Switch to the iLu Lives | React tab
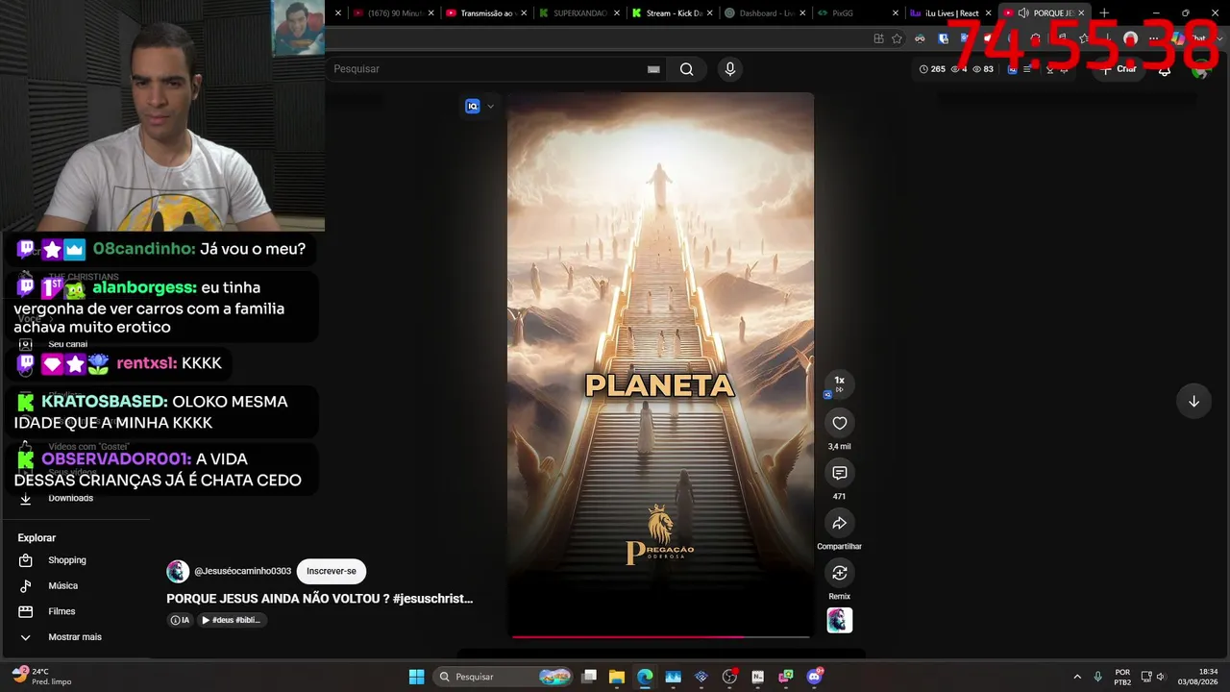Screen dimensions: 1230x692 pyautogui.click(x=950, y=13)
